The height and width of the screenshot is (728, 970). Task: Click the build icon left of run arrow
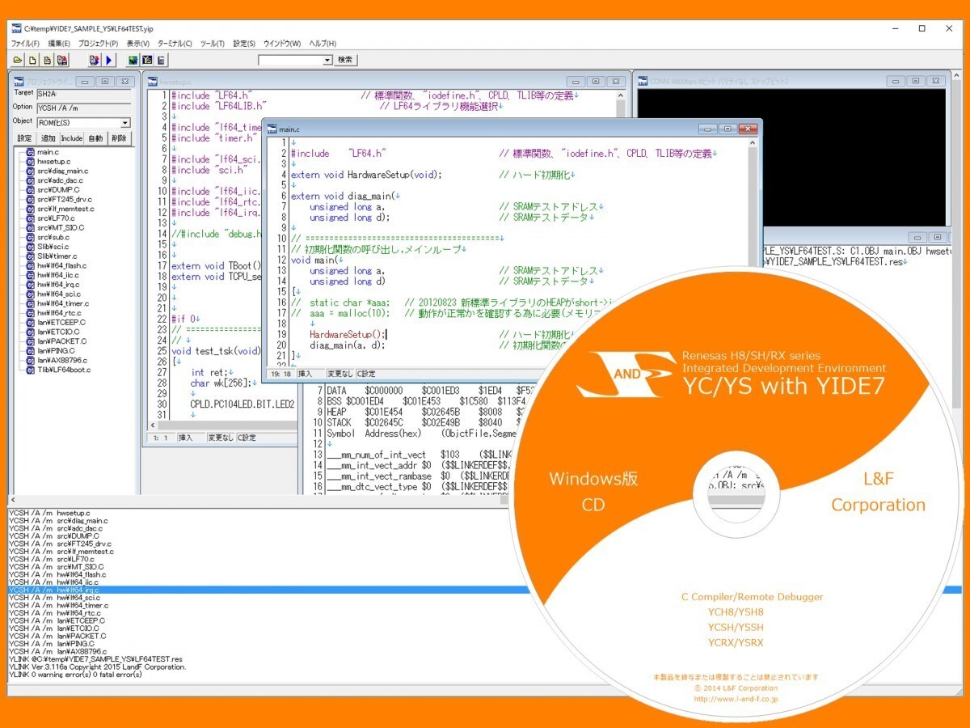[x=94, y=60]
